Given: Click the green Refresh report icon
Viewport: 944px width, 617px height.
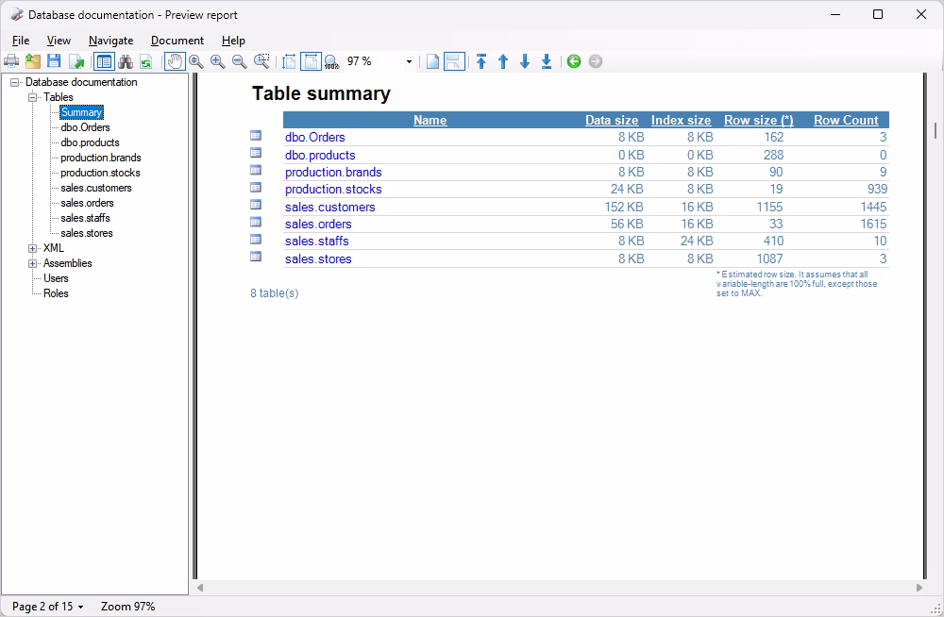Looking at the screenshot, I should point(145,61).
